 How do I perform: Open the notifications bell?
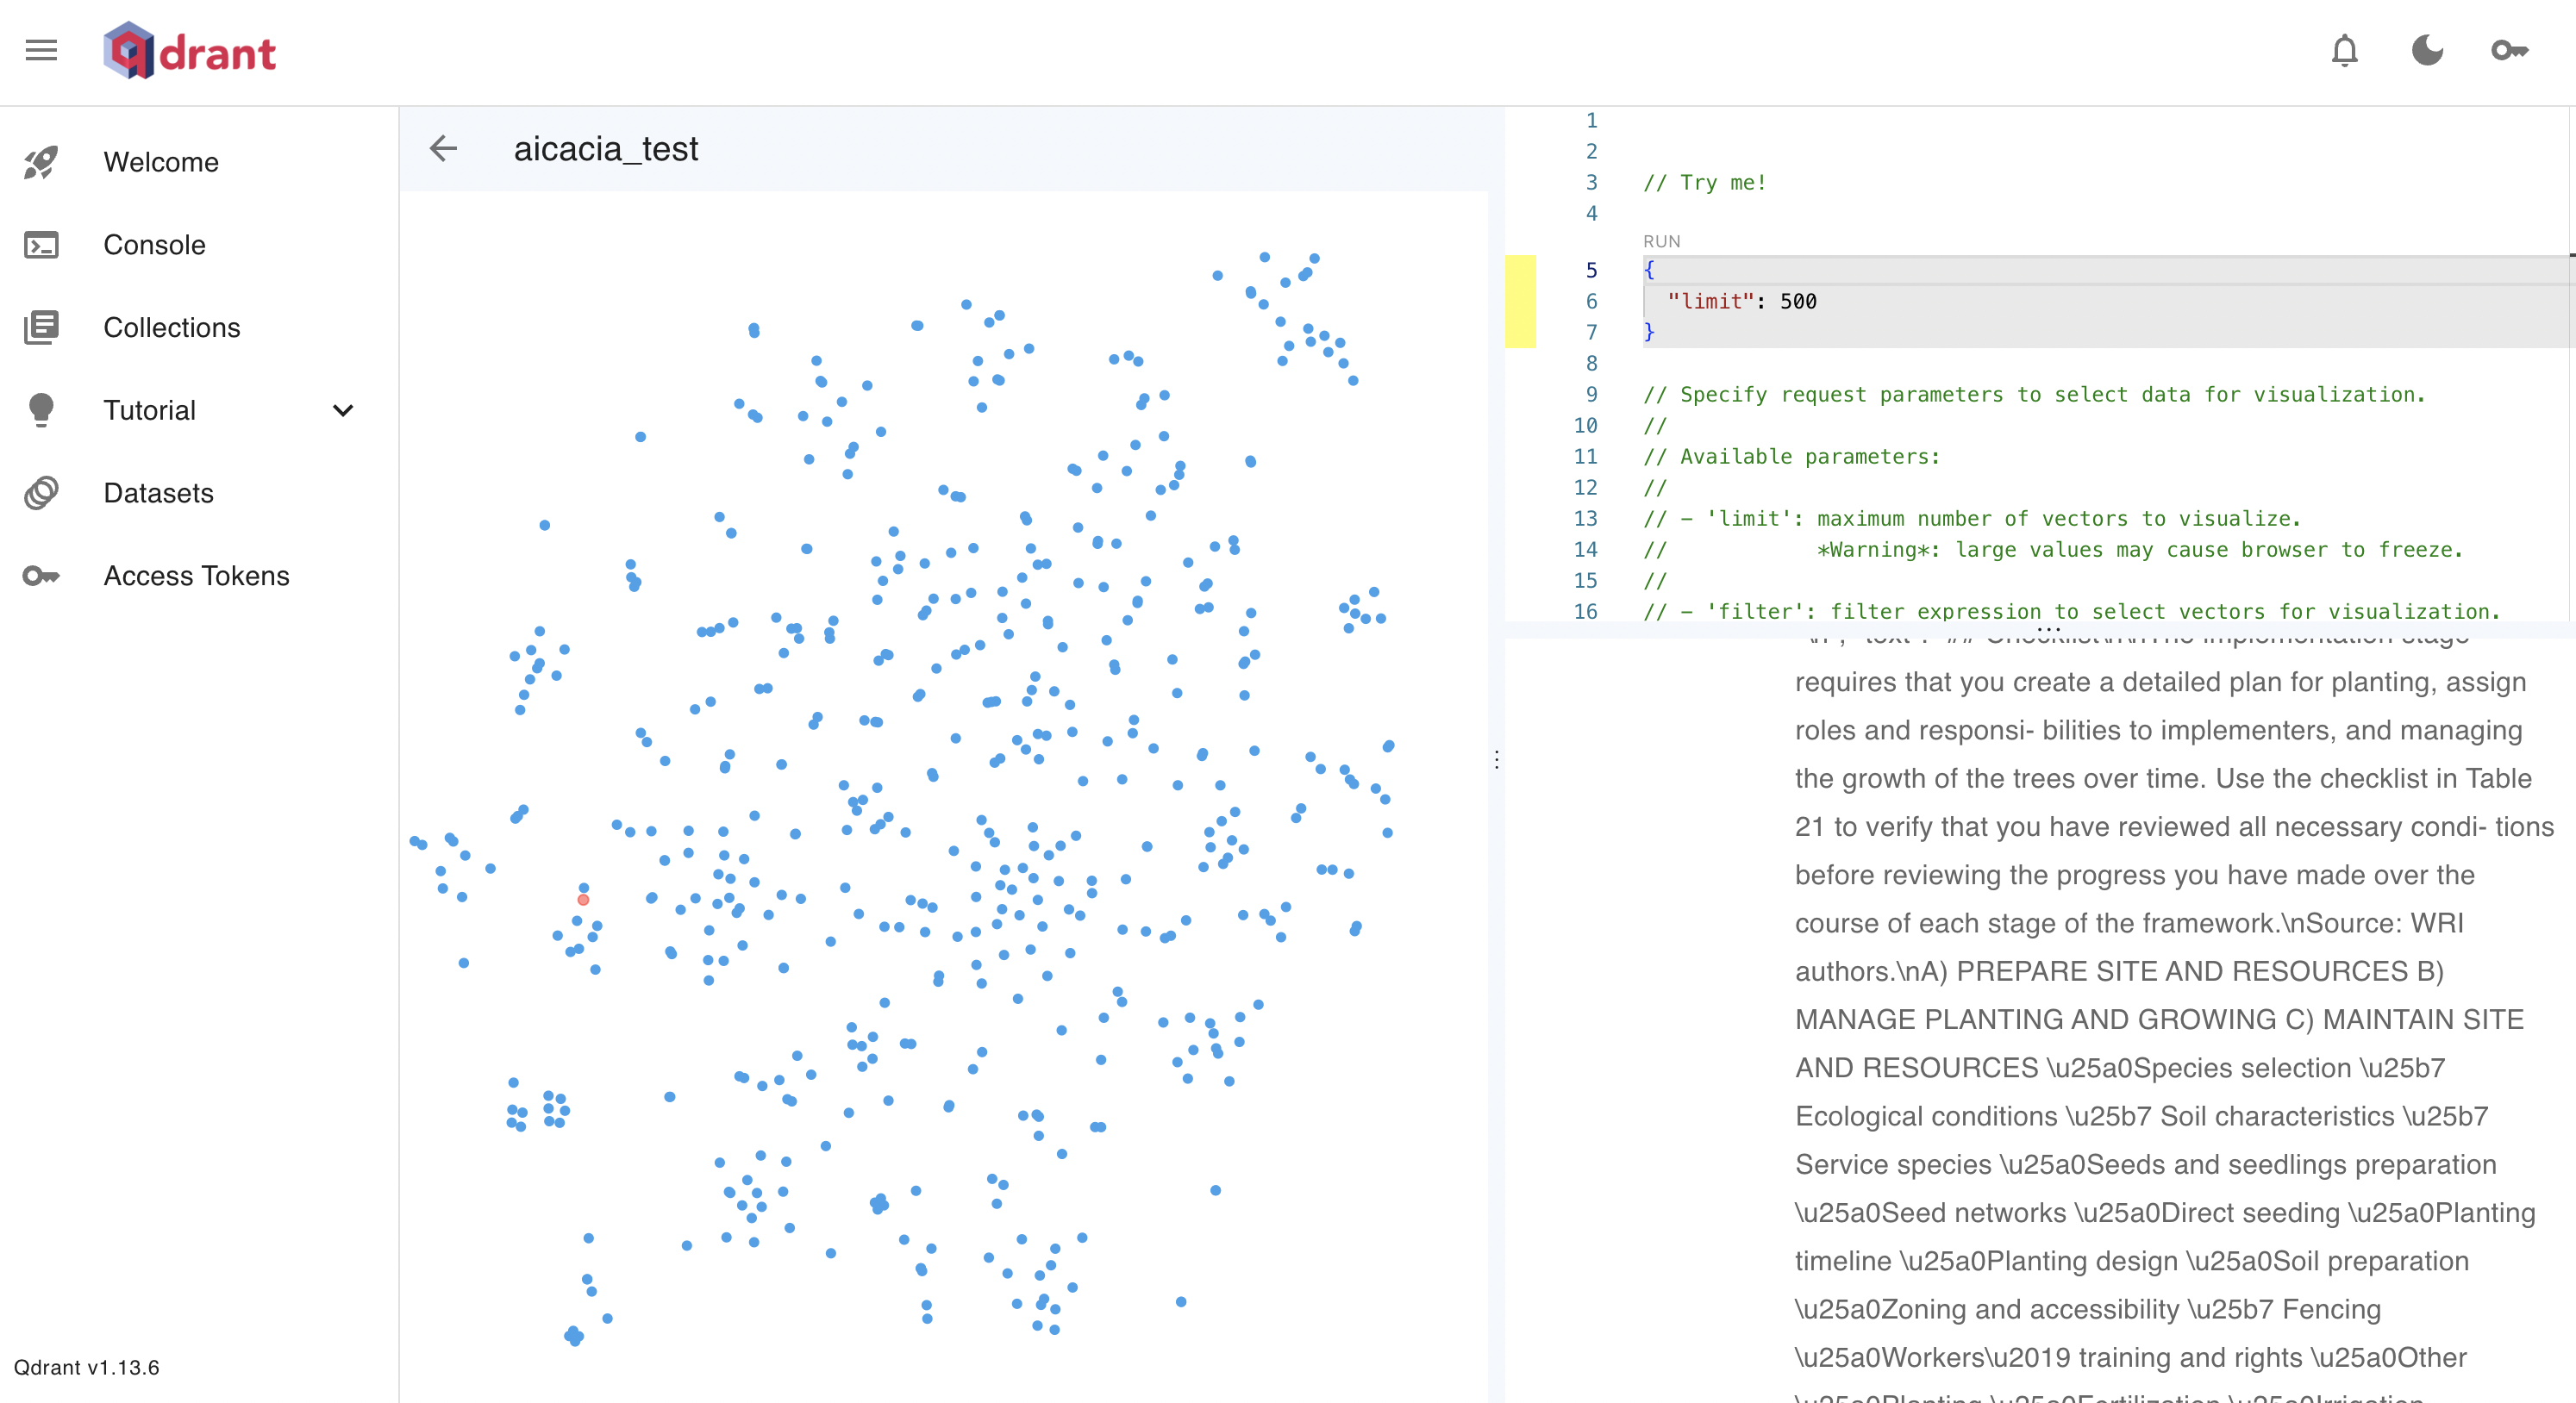click(2344, 50)
